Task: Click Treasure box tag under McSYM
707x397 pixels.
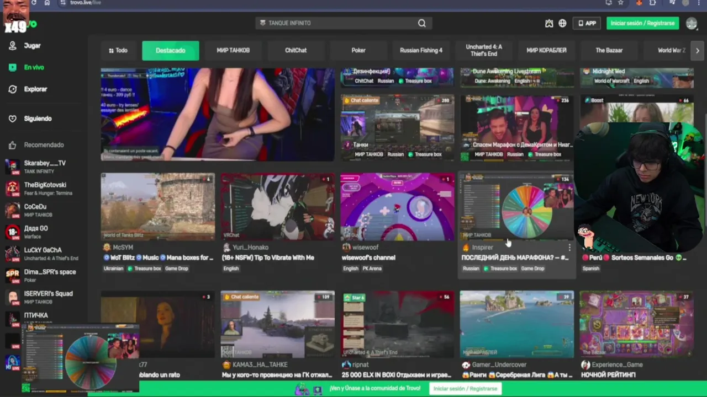Action: point(145,269)
